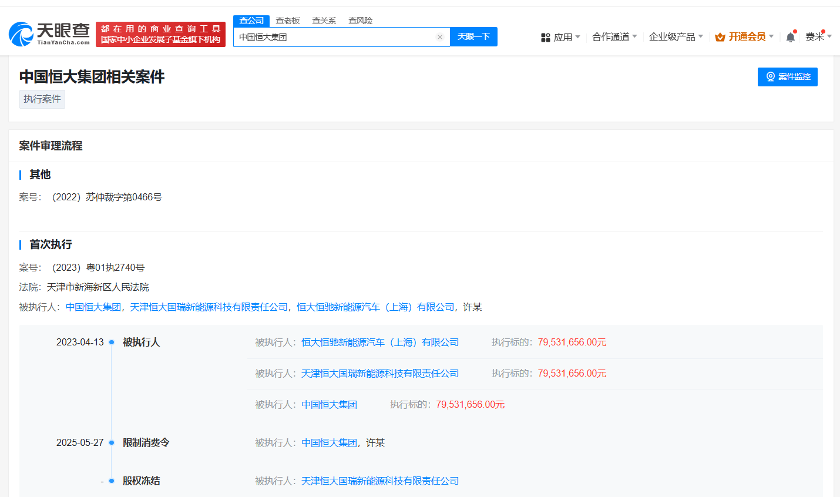This screenshot has width=840, height=497.
Task: Select the 查公司 search tab
Action: pyautogui.click(x=251, y=20)
